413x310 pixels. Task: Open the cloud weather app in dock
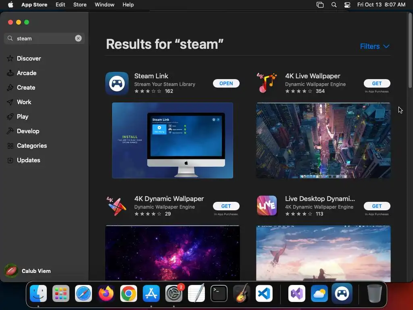[319, 293]
